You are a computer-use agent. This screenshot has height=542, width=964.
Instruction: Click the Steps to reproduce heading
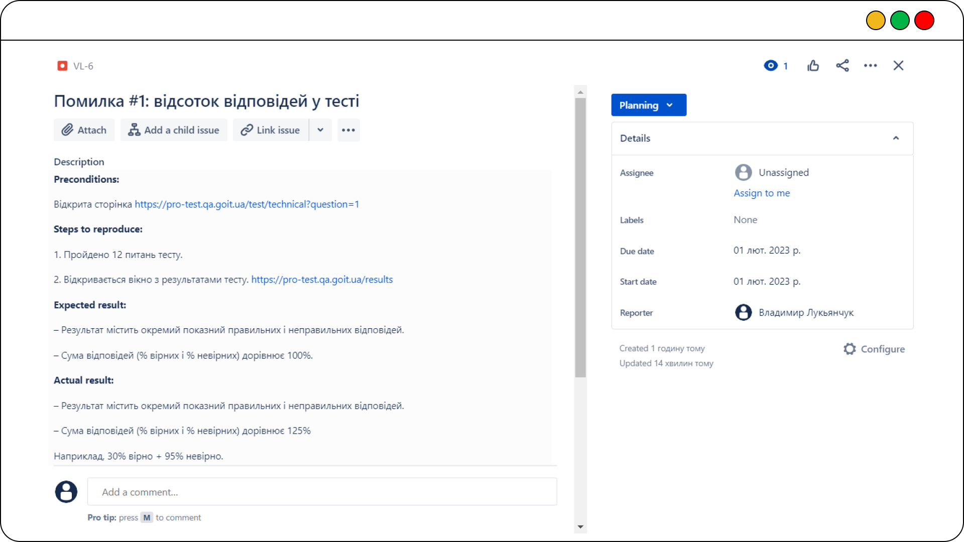click(98, 229)
